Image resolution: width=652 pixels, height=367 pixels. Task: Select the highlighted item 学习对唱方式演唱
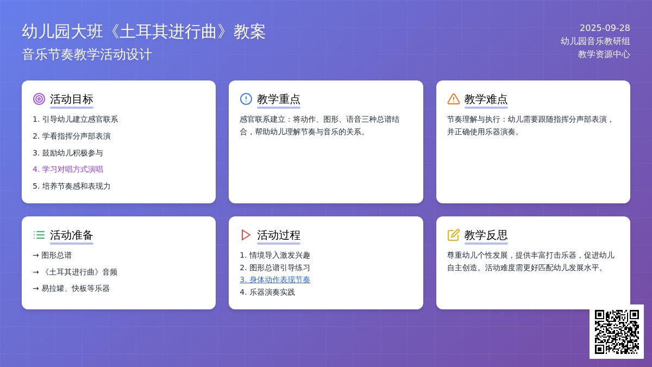click(x=68, y=169)
